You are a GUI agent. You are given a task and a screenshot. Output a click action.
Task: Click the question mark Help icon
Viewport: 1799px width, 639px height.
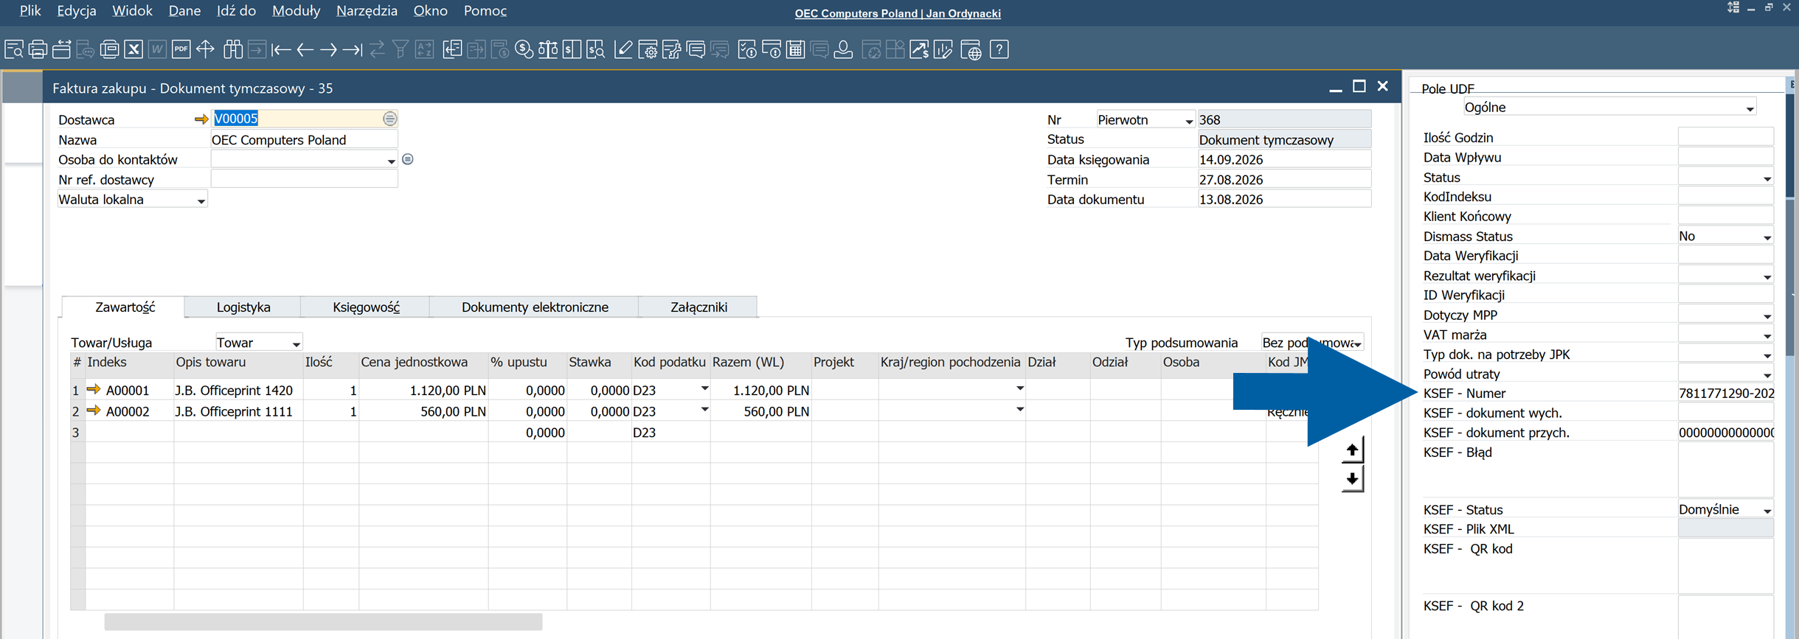pyautogui.click(x=999, y=49)
